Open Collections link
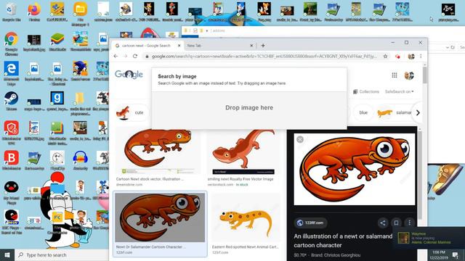465x261 pixels. 366,92
